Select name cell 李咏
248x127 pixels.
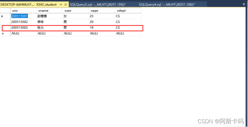49,22
